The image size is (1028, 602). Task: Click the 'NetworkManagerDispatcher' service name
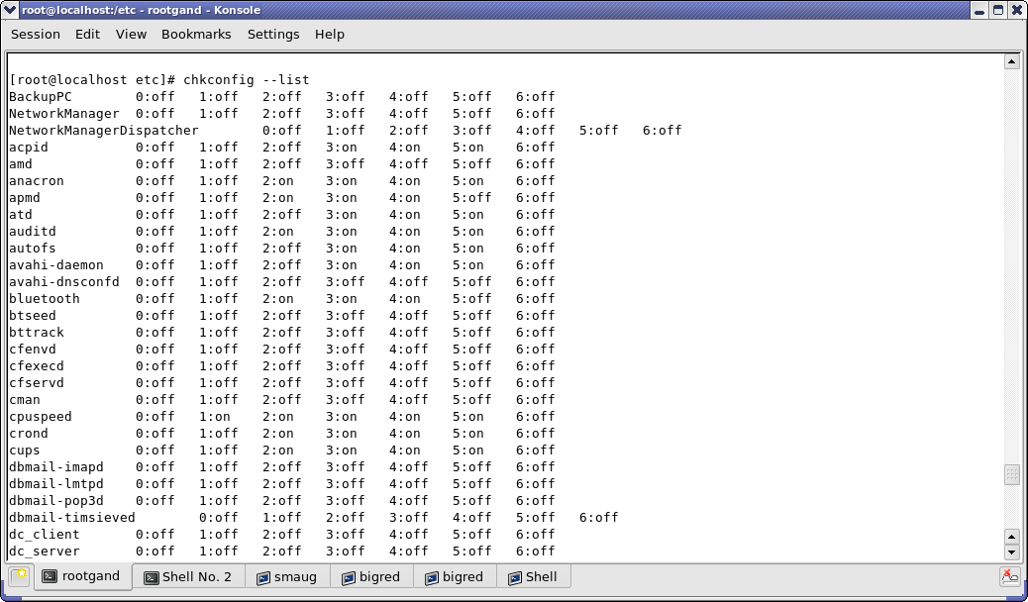[x=104, y=131]
